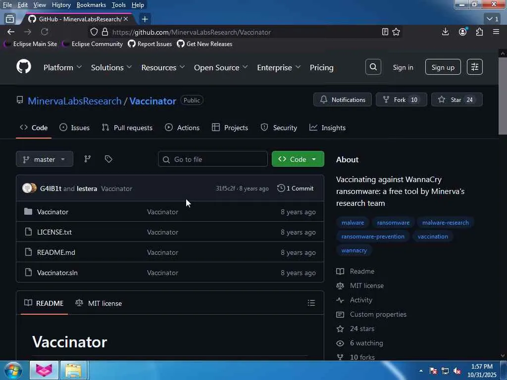Show site tracking protection shield icon
507x380 pixels.
tap(94, 32)
